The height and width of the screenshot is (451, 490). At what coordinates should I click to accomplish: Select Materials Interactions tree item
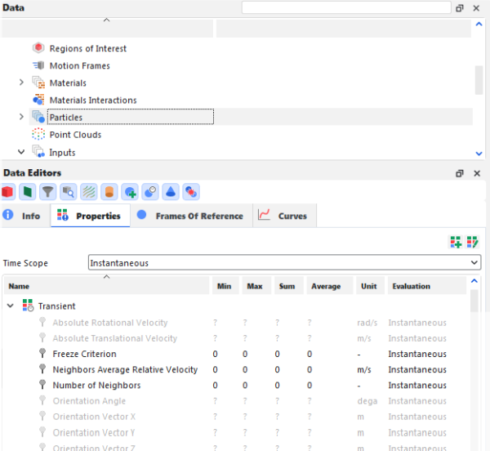(93, 100)
